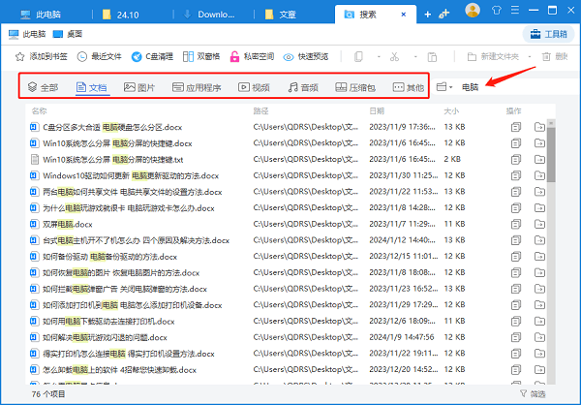The width and height of the screenshot is (581, 405).
Task: Enable 双窗格 dual-pane view
Action: pos(201,57)
